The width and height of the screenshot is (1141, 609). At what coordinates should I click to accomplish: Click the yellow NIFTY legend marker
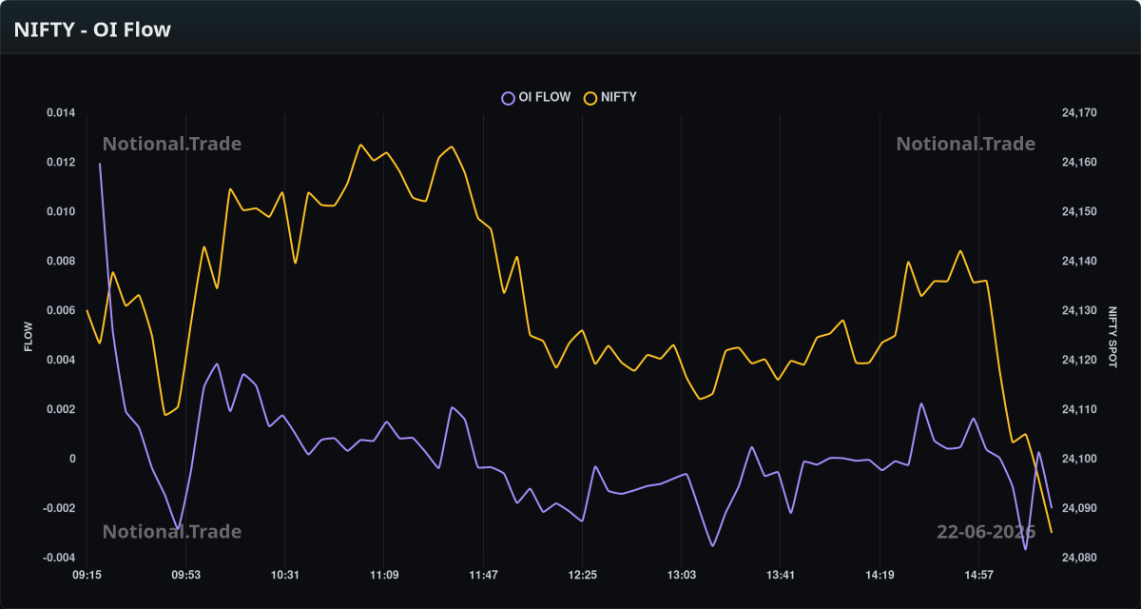(x=590, y=97)
